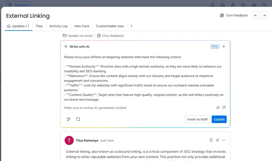Open the search tool
The height and width of the screenshot is (161, 272).
264,5
